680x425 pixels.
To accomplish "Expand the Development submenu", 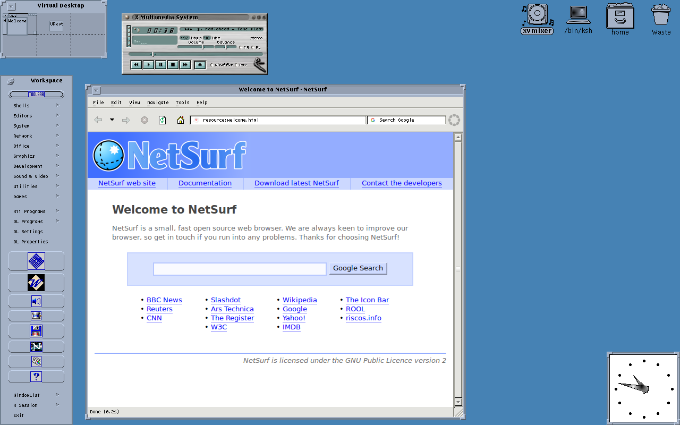I will [36, 166].
